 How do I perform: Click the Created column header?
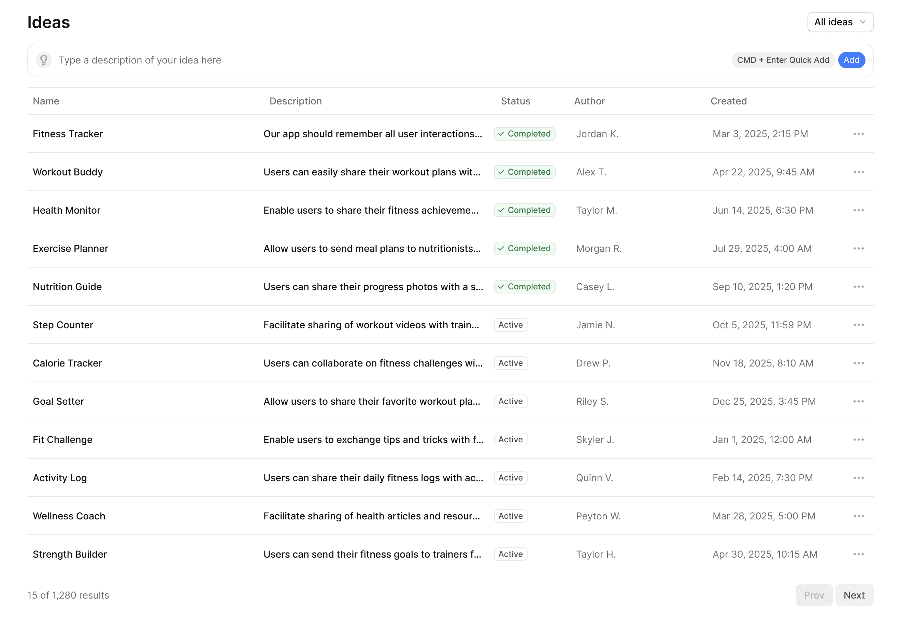click(728, 101)
